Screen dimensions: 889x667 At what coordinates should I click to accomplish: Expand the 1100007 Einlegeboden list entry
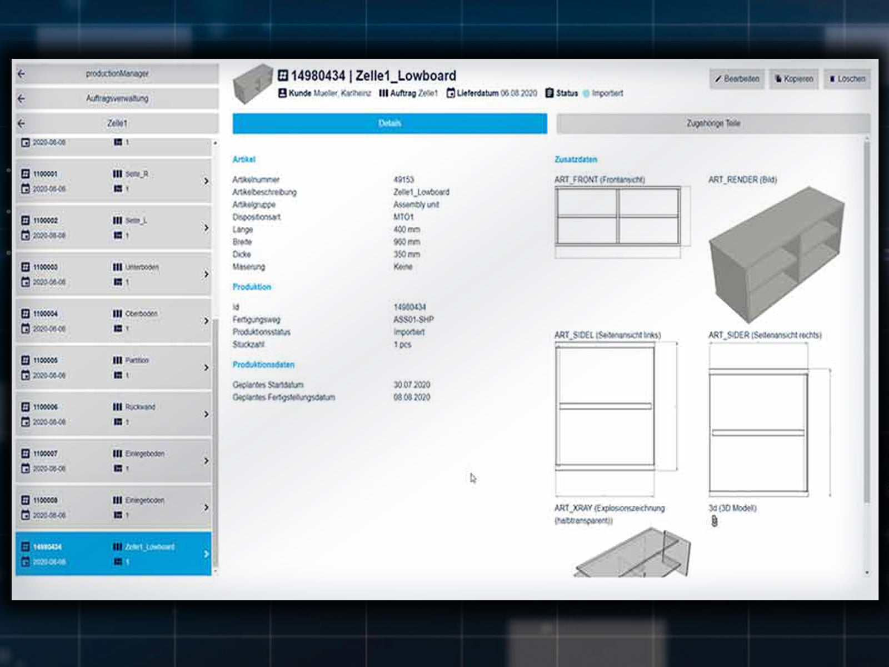[206, 461]
